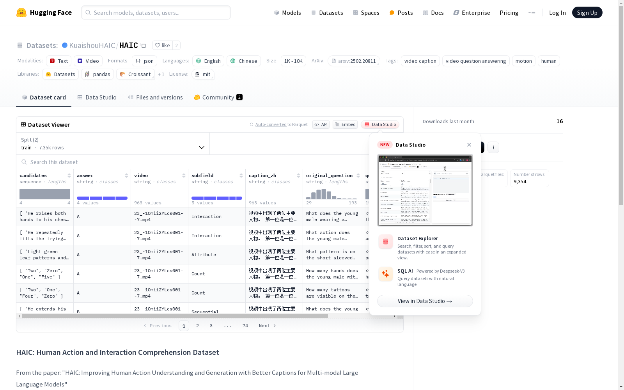624x390 pixels.
Task: Click the Data Studio button in viewer header
Action: coord(380,124)
